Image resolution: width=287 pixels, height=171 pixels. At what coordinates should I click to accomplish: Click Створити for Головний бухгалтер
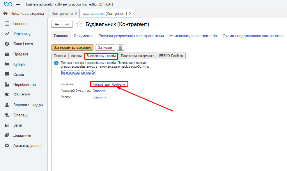(x=100, y=91)
